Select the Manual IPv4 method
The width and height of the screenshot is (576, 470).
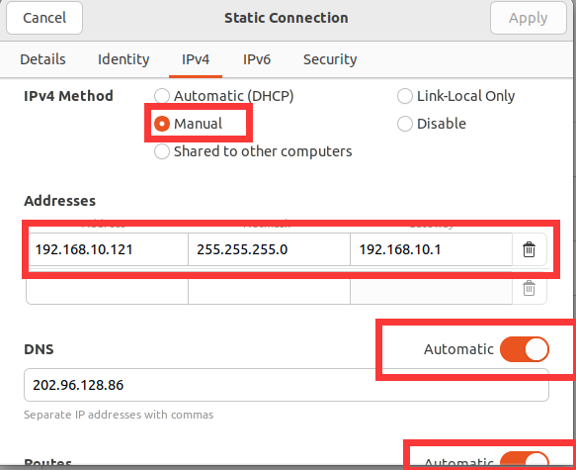click(x=188, y=124)
